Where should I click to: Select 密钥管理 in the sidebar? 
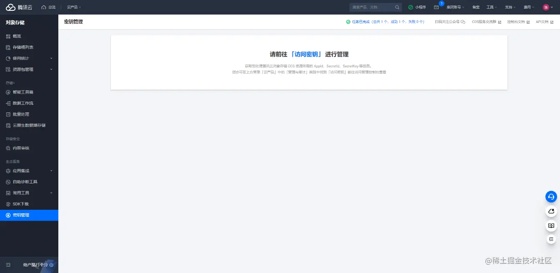(29, 215)
